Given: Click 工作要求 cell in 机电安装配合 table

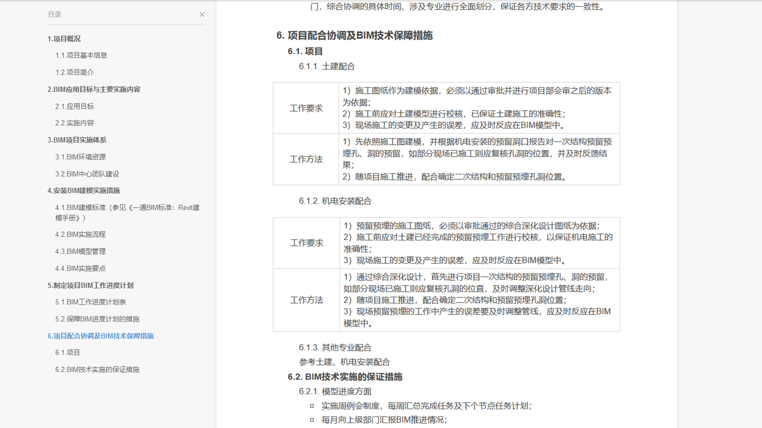Looking at the screenshot, I should click(306, 243).
